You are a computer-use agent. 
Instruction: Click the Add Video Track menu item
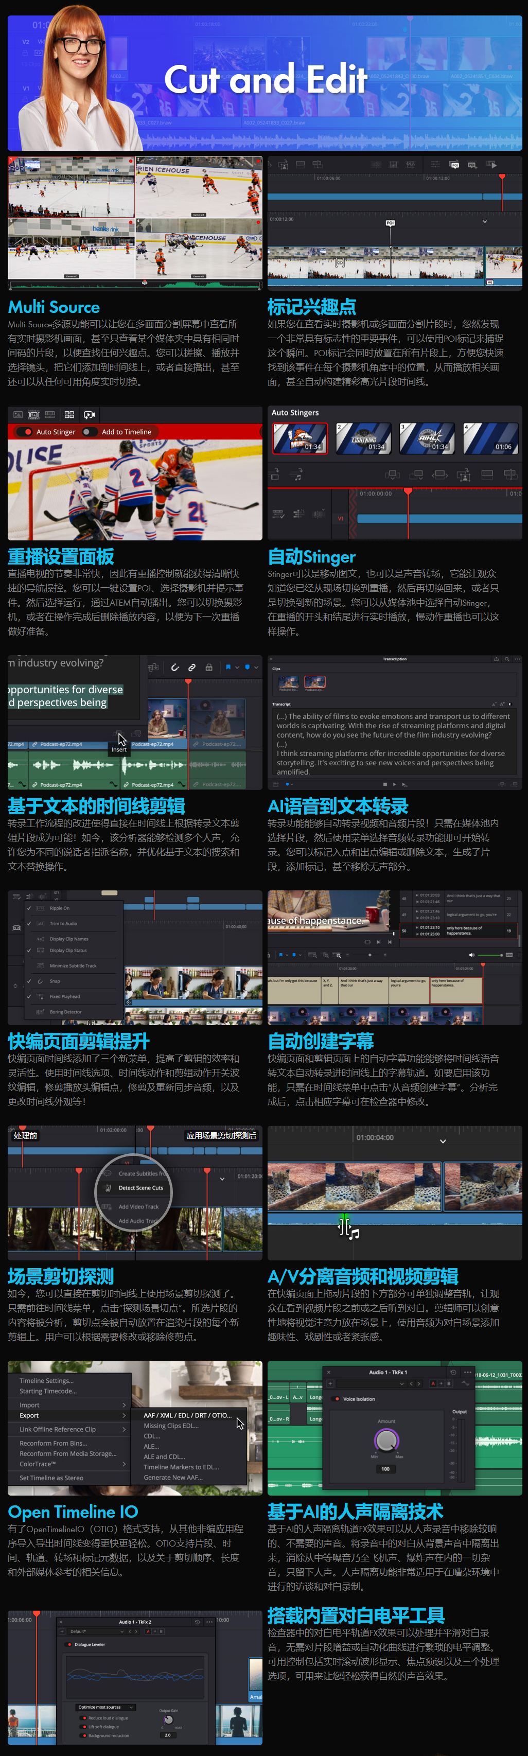138,1206
